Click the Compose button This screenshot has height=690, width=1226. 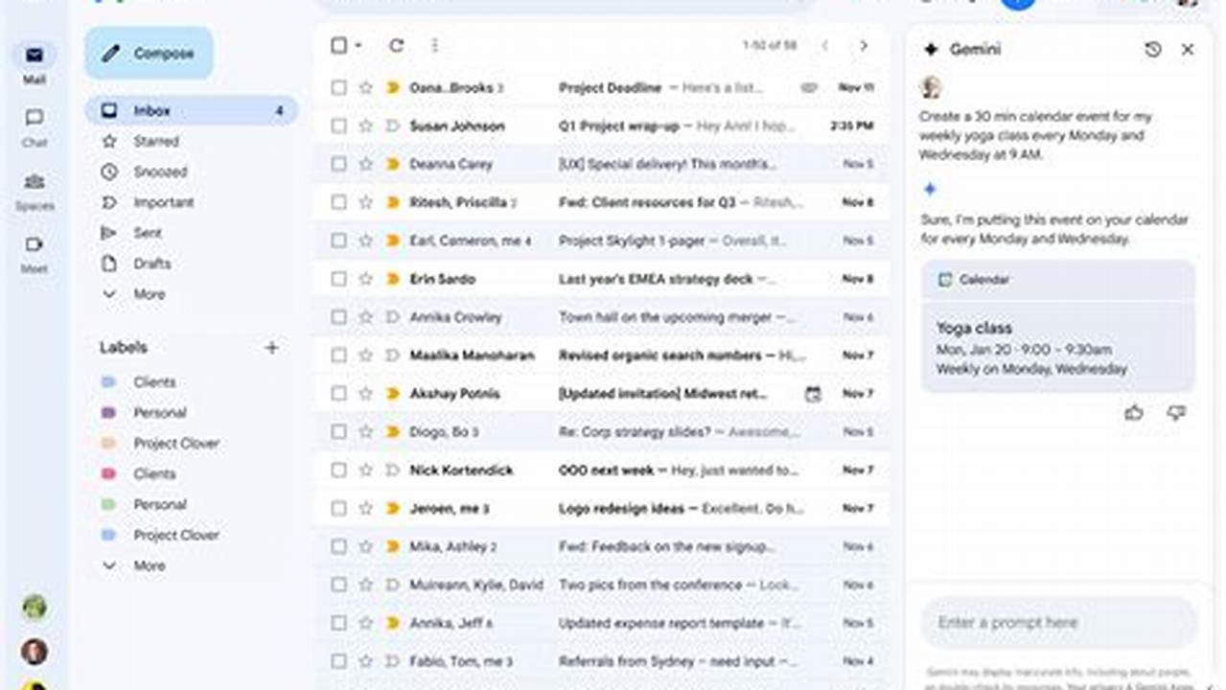(149, 53)
